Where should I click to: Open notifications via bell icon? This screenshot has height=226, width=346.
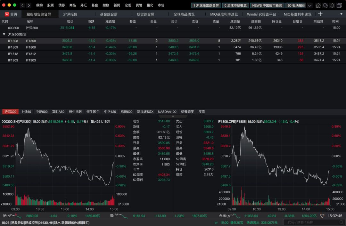point(332,5)
